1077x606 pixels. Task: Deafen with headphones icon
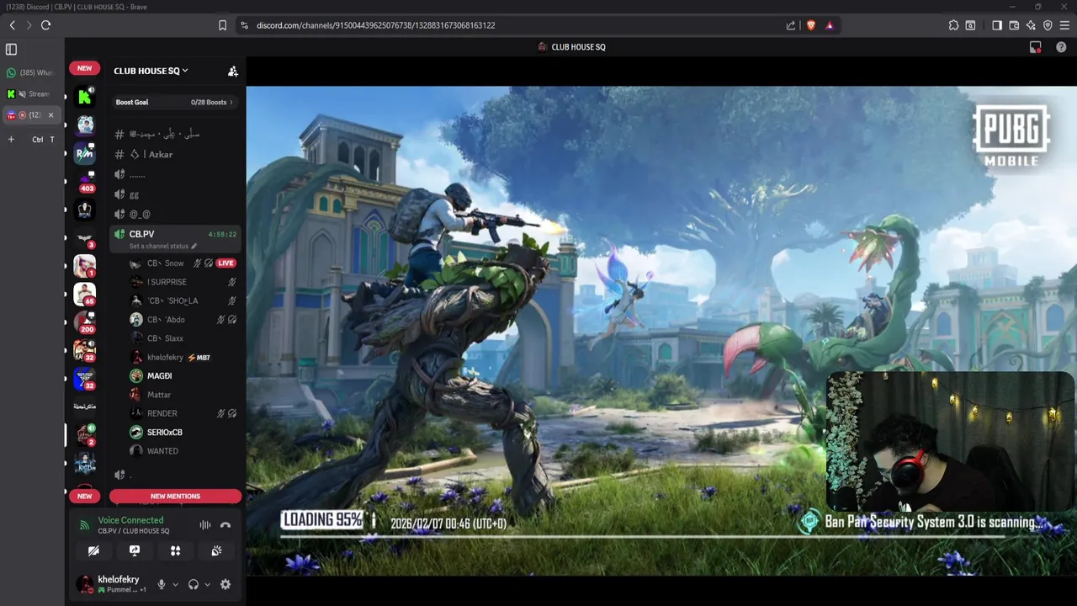click(x=194, y=584)
